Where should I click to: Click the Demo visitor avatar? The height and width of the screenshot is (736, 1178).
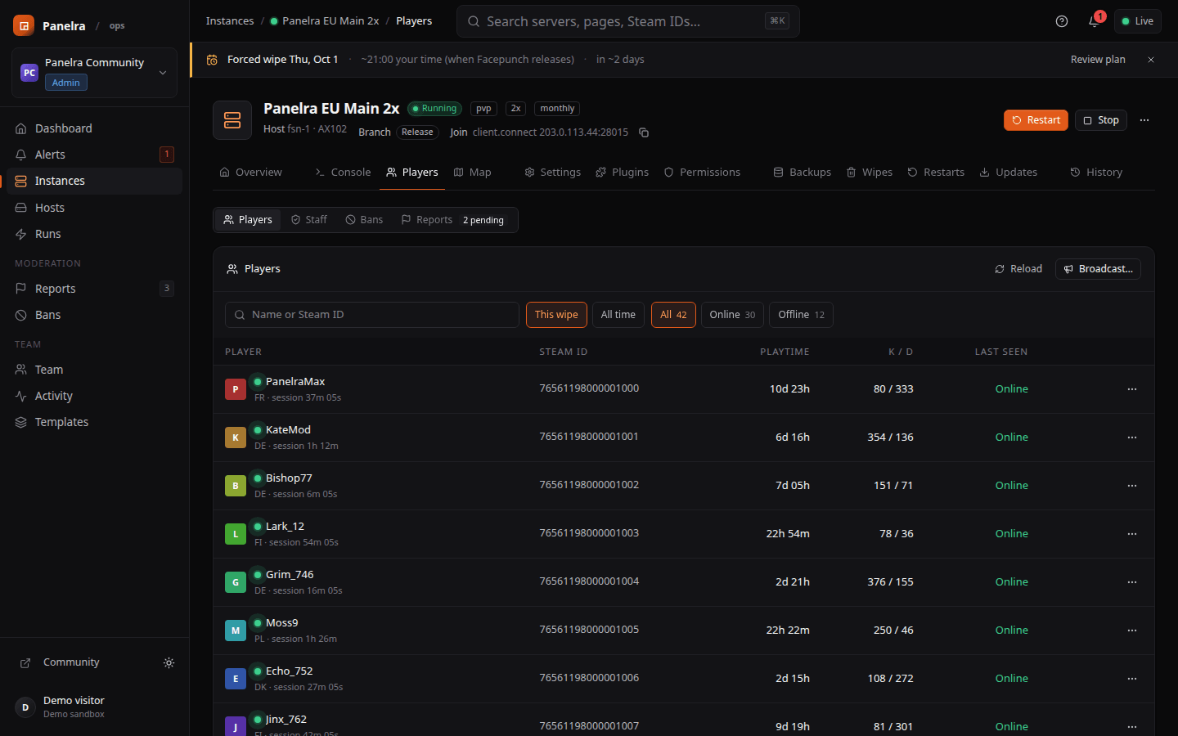pyautogui.click(x=25, y=707)
